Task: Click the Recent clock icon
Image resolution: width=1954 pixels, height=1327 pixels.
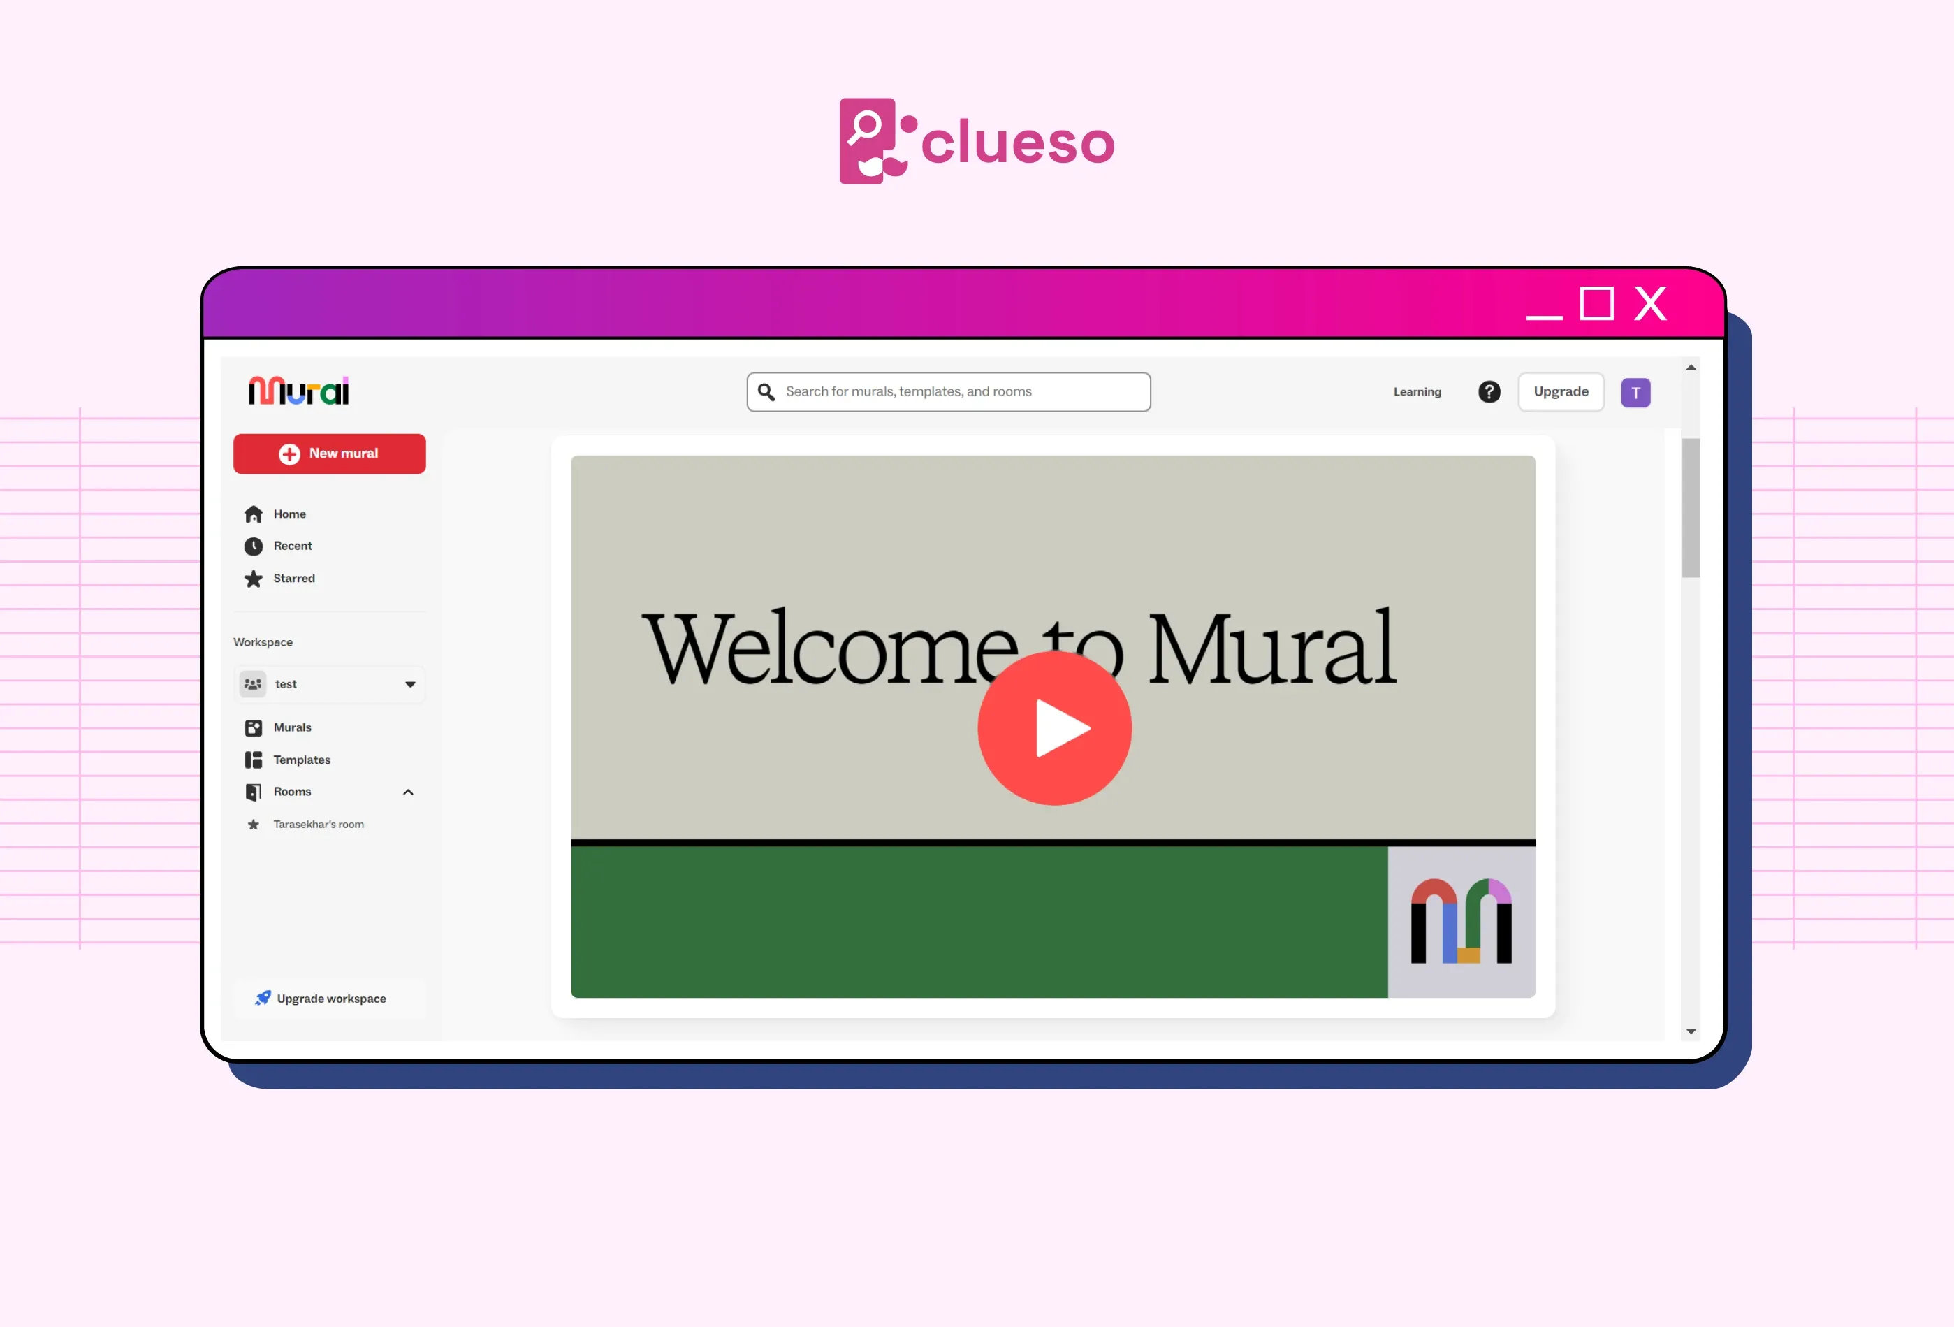Action: (253, 546)
